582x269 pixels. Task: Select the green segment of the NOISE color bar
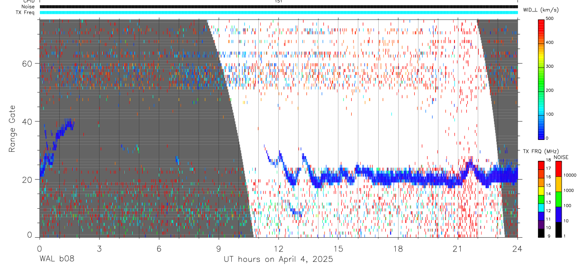(x=558, y=199)
